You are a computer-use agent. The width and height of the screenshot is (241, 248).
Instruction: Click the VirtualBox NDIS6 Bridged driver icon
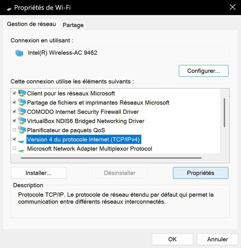click(x=22, y=121)
